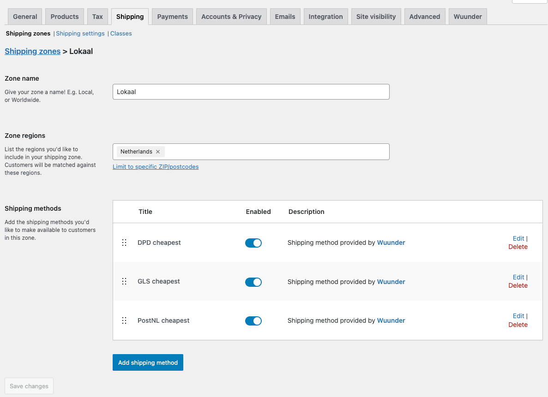Switch to the Emails tab
This screenshot has height=397, width=548.
285,17
